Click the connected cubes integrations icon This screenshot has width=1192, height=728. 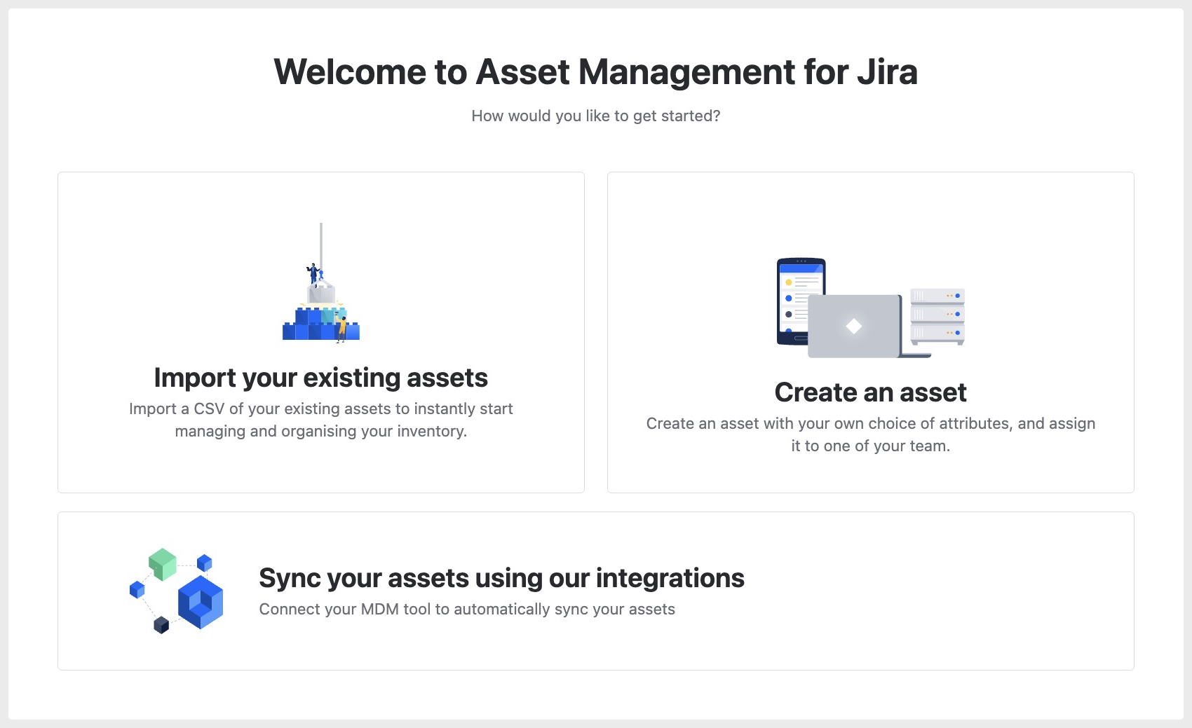[x=177, y=591]
